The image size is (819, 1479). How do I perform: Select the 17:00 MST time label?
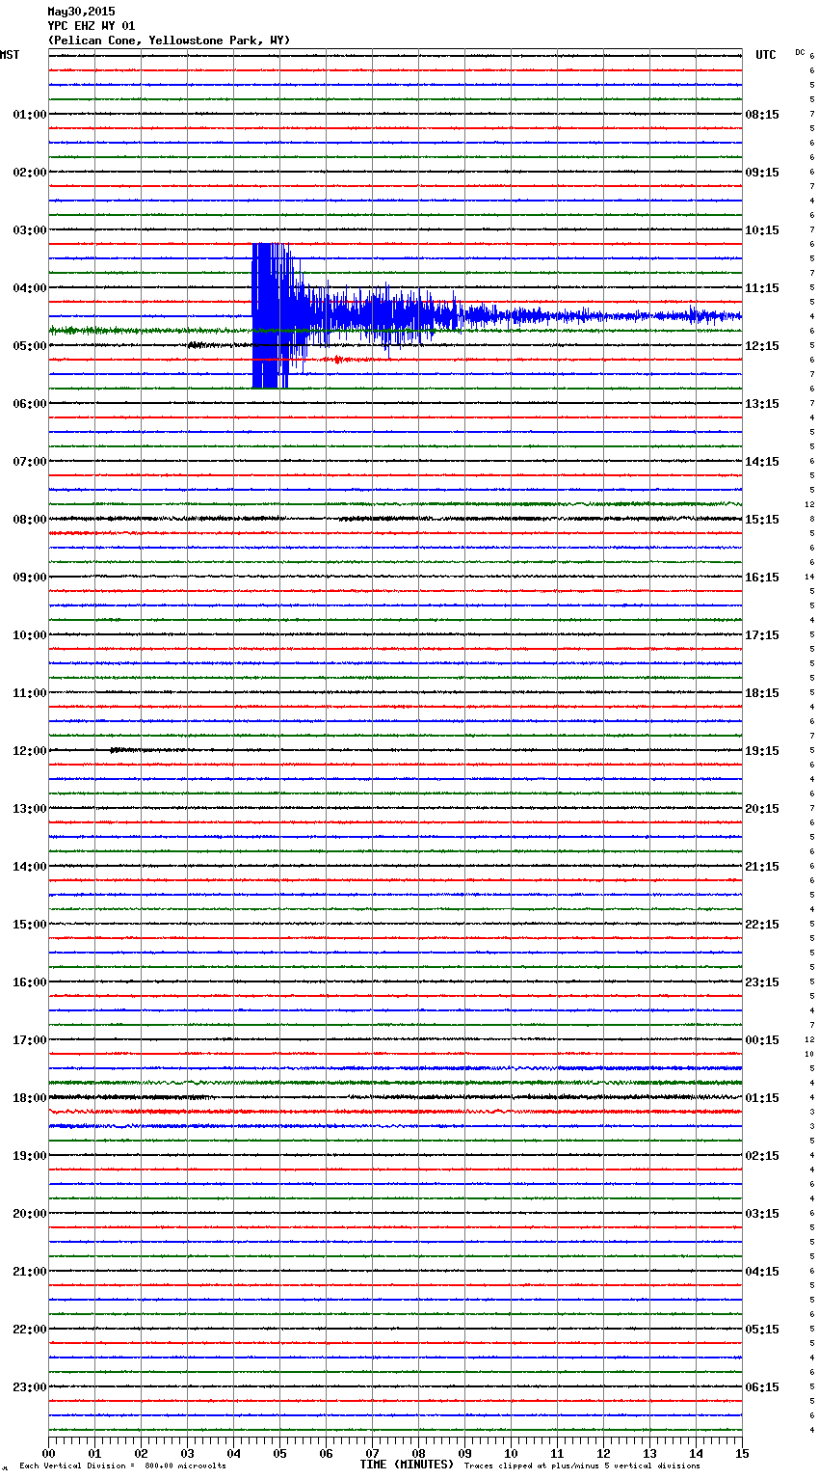point(30,1040)
